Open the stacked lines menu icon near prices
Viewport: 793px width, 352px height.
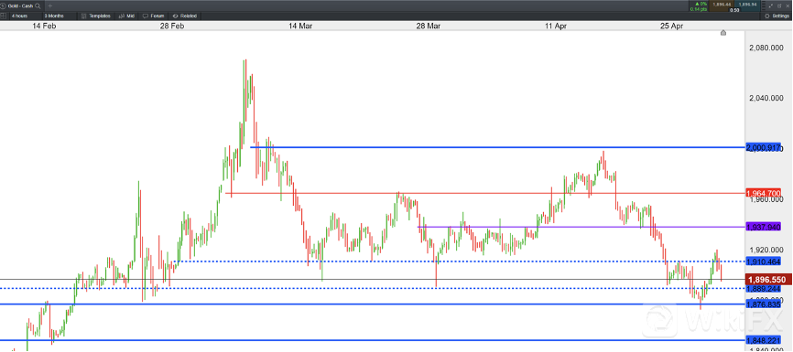764,5
